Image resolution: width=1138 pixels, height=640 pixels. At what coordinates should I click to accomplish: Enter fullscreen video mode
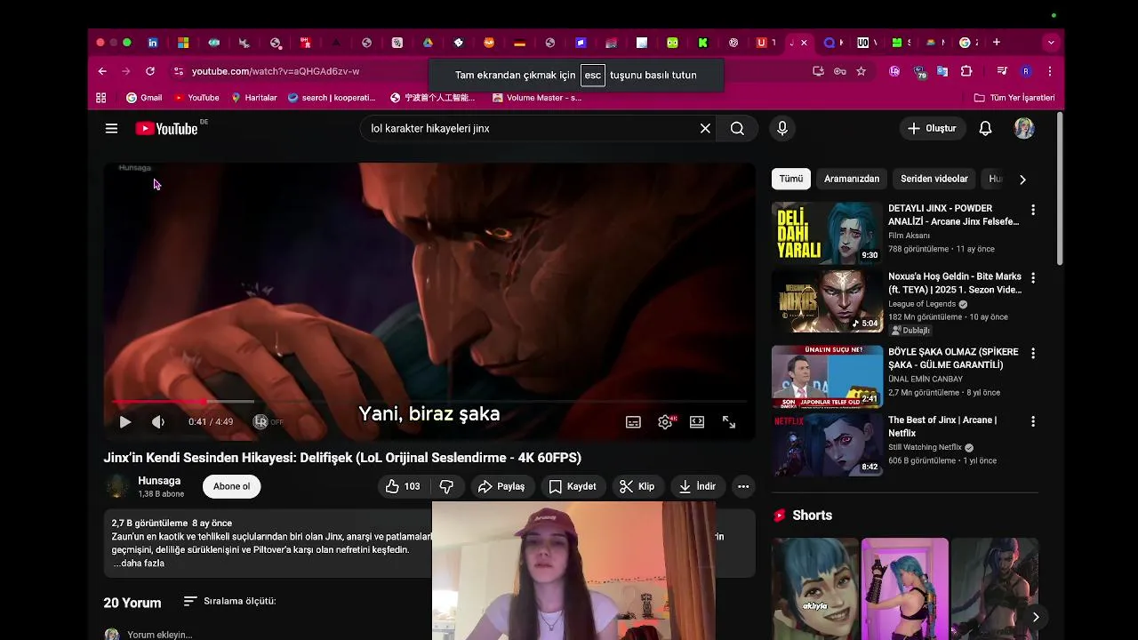pyautogui.click(x=729, y=422)
